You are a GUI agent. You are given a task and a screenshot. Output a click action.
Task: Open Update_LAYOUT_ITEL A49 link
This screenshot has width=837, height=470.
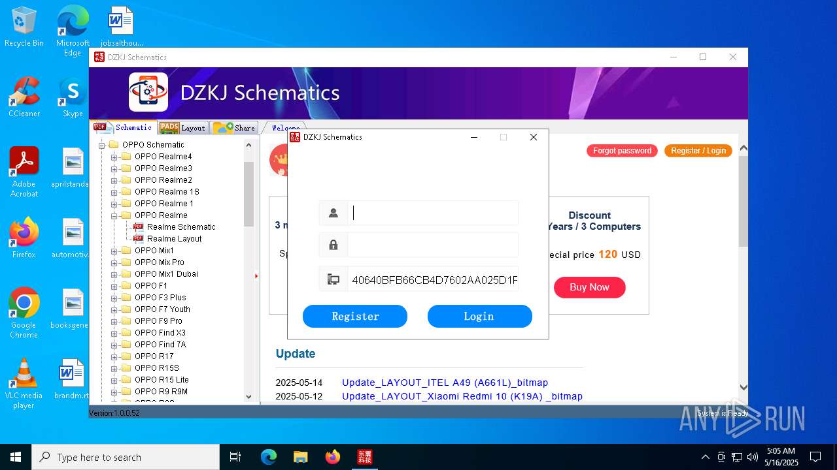[445, 383]
